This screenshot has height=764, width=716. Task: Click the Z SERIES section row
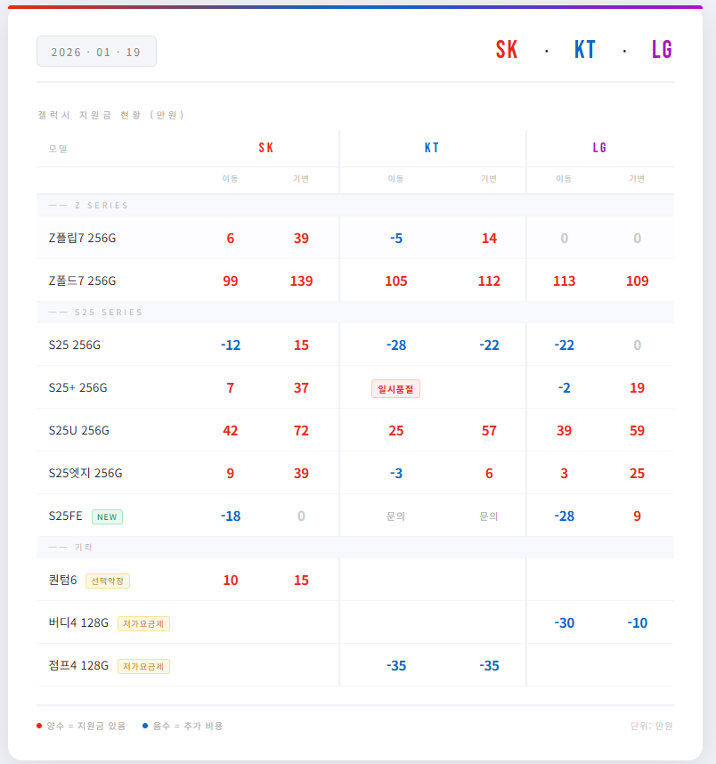(x=355, y=205)
